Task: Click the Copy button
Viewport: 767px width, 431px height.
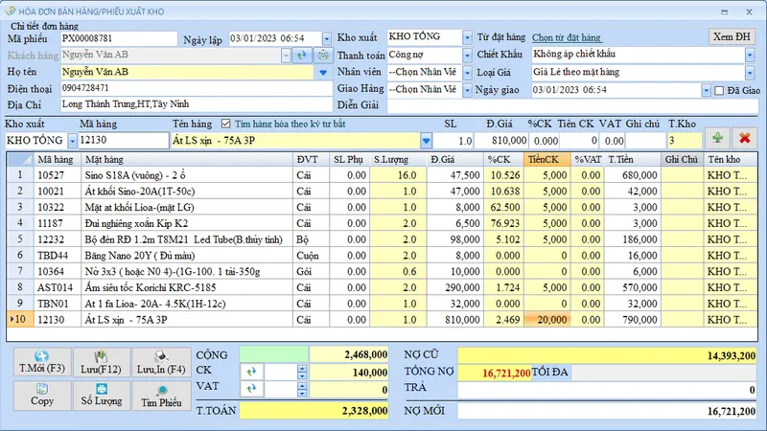Action: pyautogui.click(x=42, y=395)
